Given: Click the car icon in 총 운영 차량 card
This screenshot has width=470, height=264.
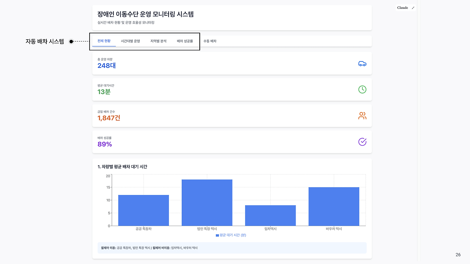Looking at the screenshot, I should point(362,64).
